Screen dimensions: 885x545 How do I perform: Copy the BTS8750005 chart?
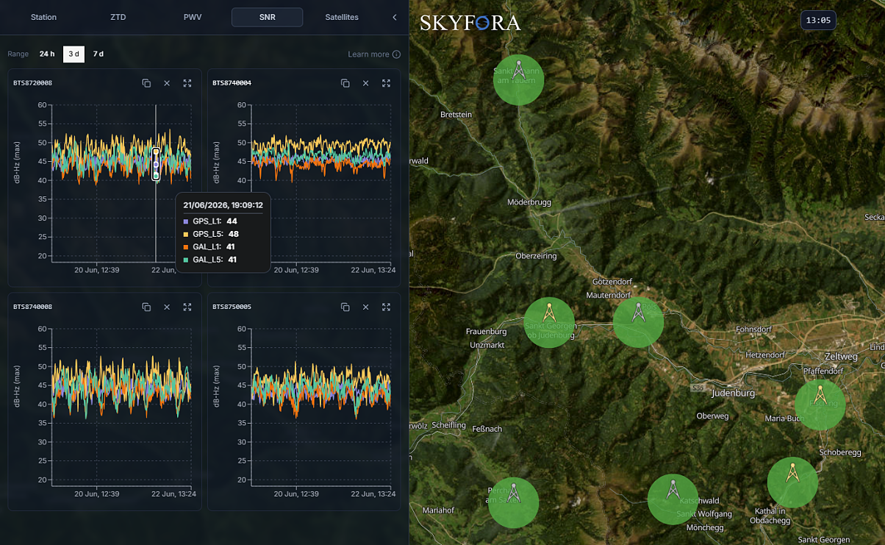(x=345, y=307)
